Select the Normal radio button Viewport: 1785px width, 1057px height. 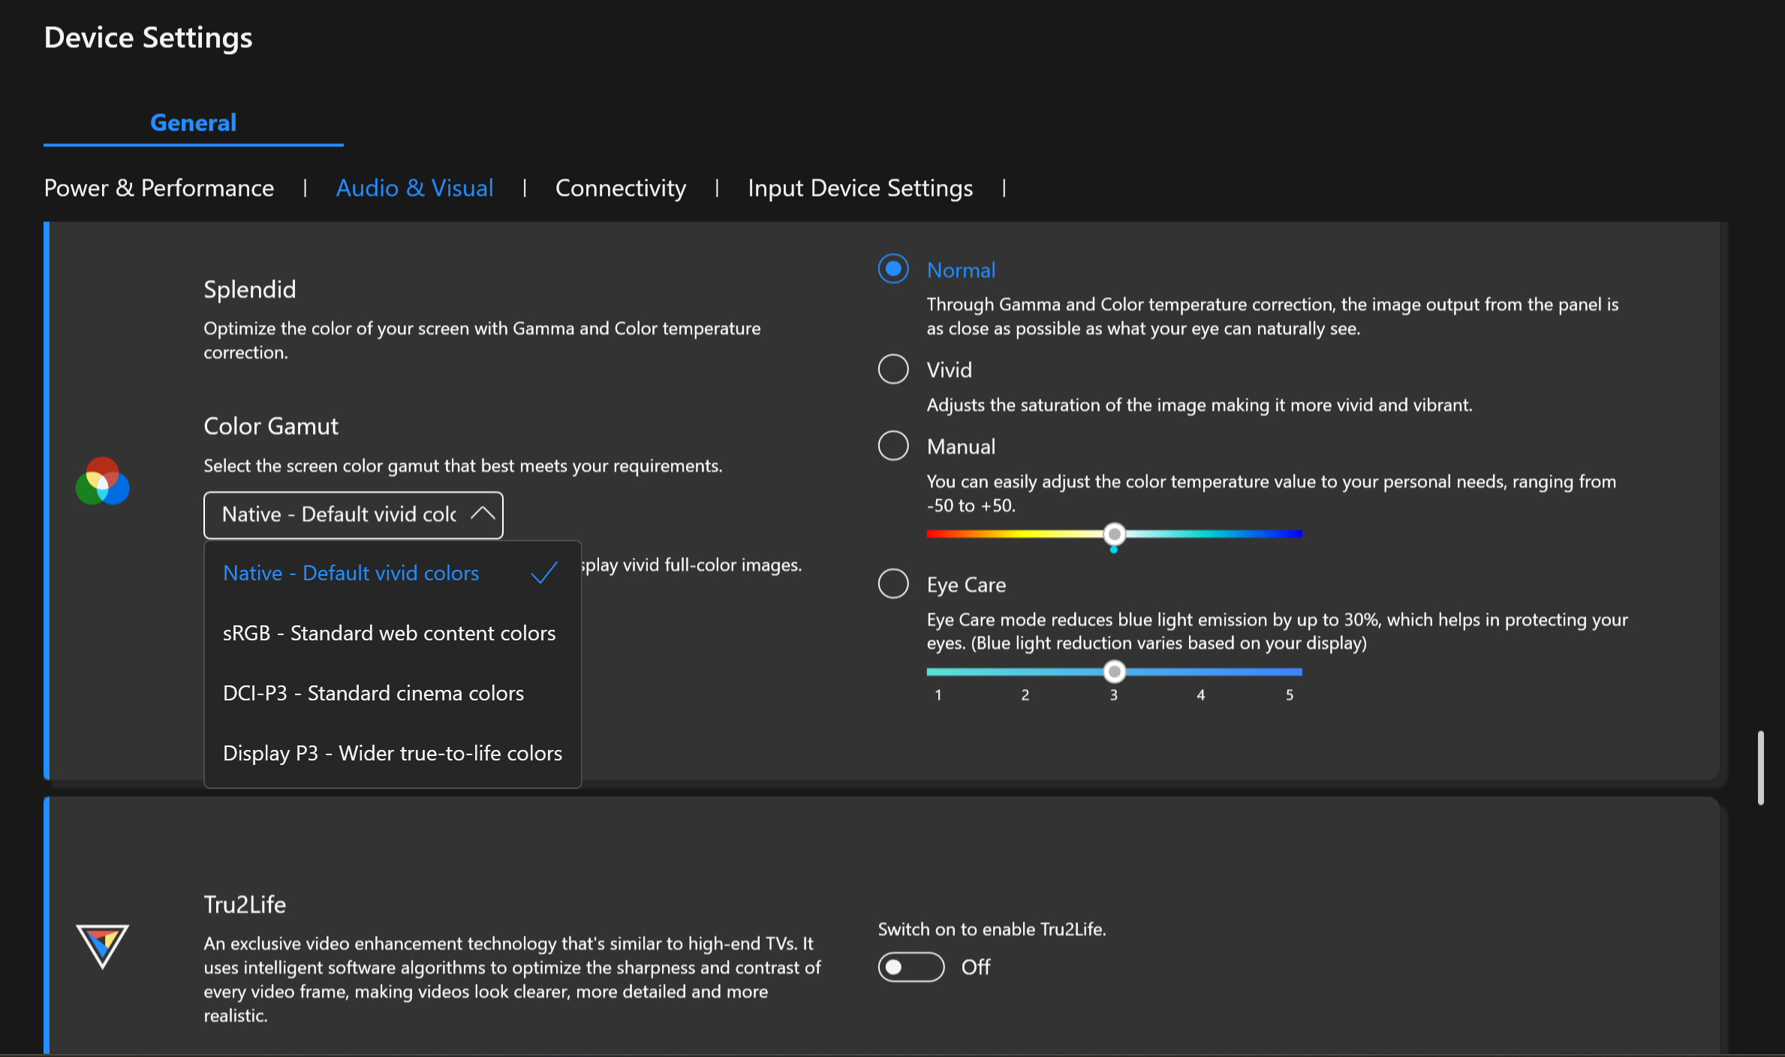[893, 269]
